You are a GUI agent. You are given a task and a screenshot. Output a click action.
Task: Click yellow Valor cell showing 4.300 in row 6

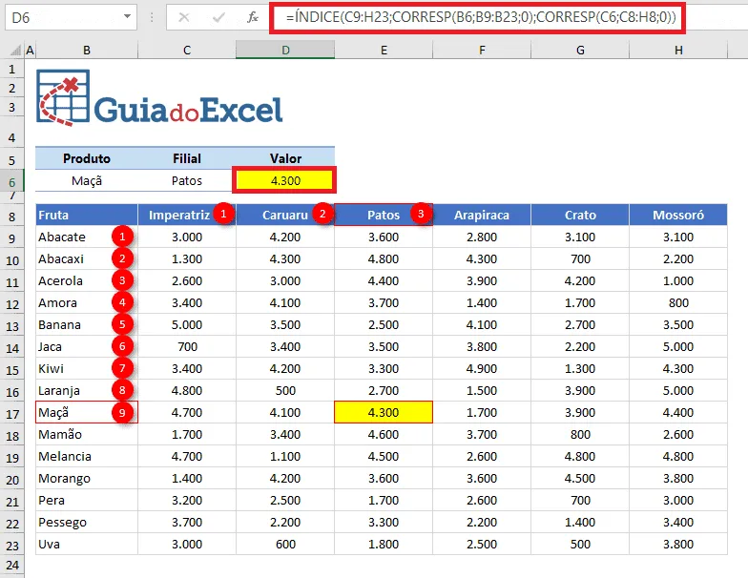coord(284,180)
